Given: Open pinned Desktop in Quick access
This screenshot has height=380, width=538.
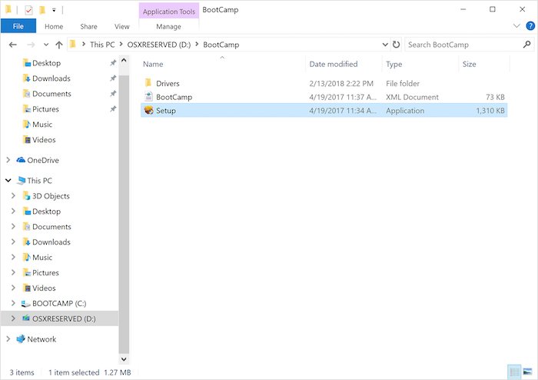Looking at the screenshot, I should pyautogui.click(x=46, y=63).
